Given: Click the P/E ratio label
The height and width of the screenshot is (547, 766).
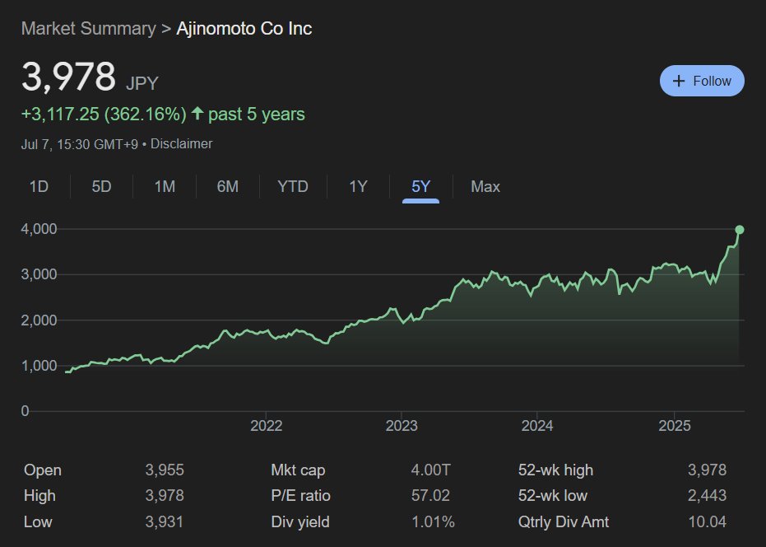Looking at the screenshot, I should (x=301, y=496).
